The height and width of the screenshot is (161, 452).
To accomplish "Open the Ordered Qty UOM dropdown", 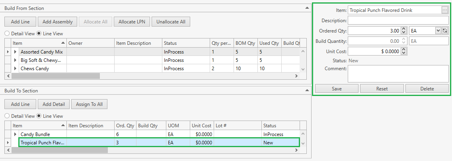I will click(438, 31).
